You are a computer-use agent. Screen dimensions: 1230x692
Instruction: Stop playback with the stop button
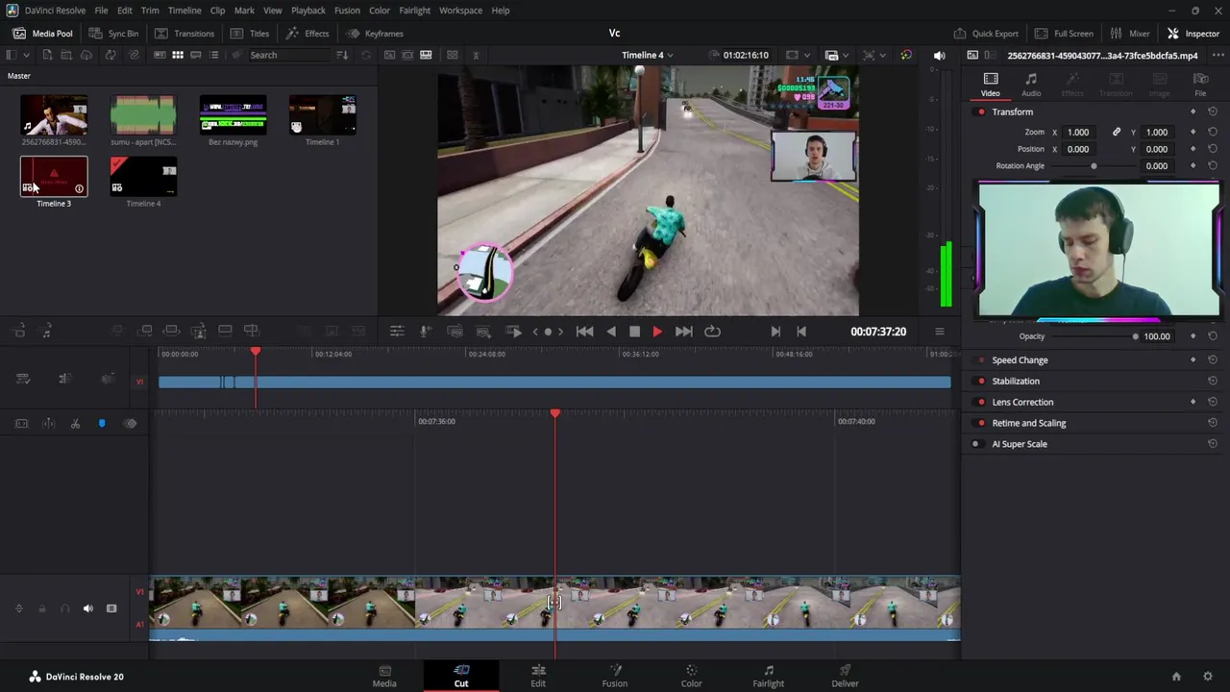pyautogui.click(x=634, y=332)
